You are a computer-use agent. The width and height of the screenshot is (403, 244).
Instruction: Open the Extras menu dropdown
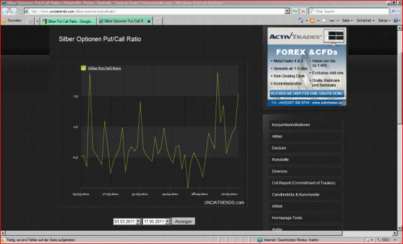tap(384, 21)
